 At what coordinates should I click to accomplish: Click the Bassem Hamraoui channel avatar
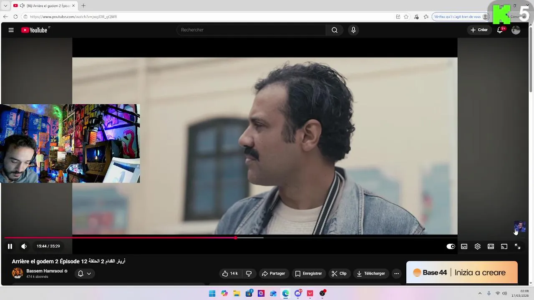pos(18,273)
